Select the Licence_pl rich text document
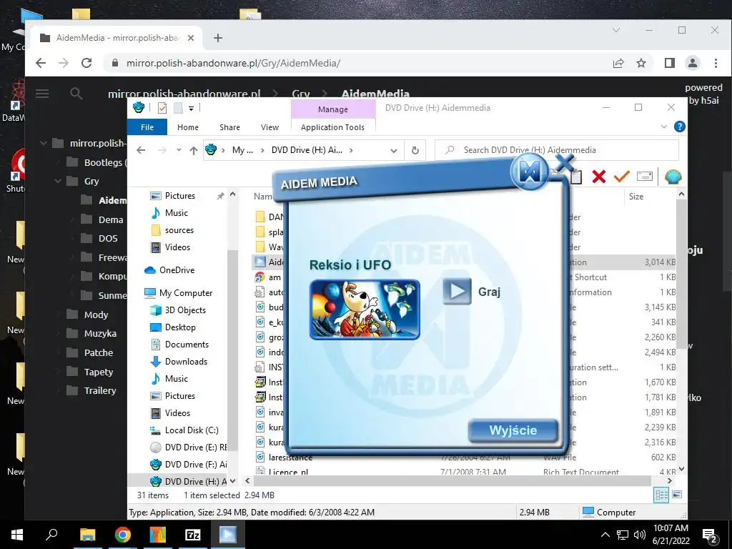This screenshot has height=549, width=732. tap(464, 472)
